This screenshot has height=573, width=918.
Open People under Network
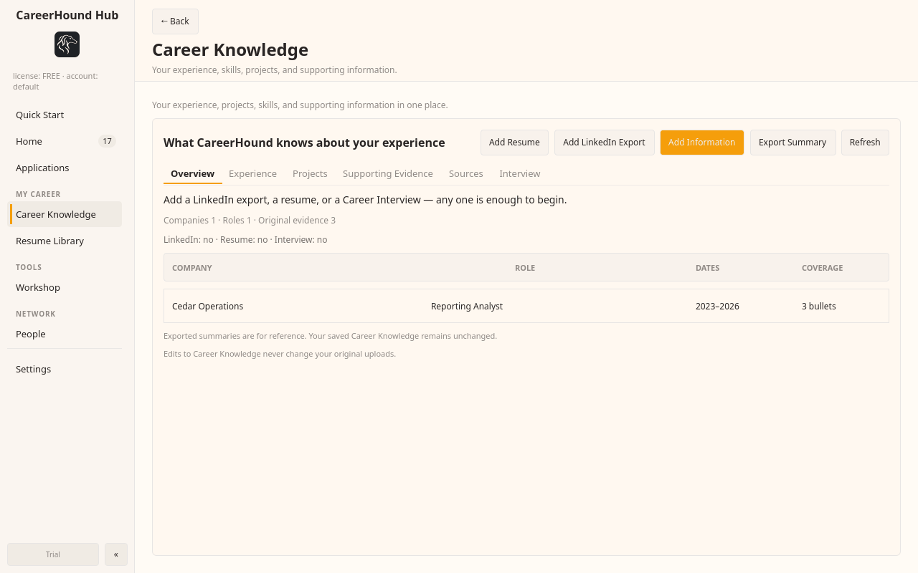[x=65, y=334]
